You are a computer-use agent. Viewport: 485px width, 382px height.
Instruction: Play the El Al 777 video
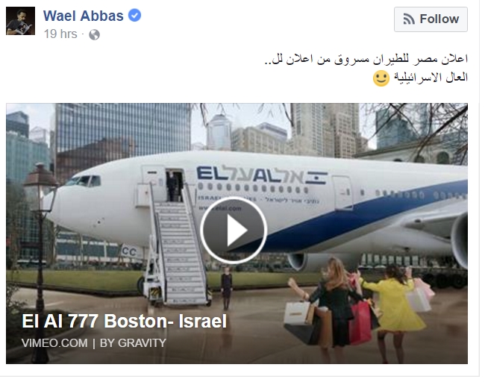234,230
